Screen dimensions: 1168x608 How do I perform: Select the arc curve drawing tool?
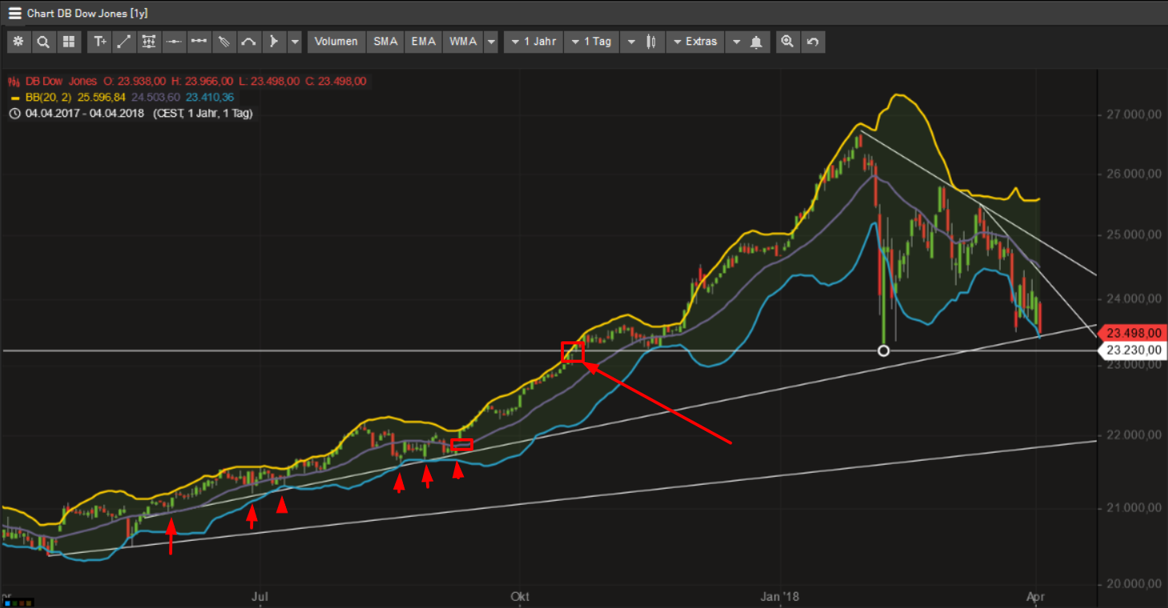(248, 42)
